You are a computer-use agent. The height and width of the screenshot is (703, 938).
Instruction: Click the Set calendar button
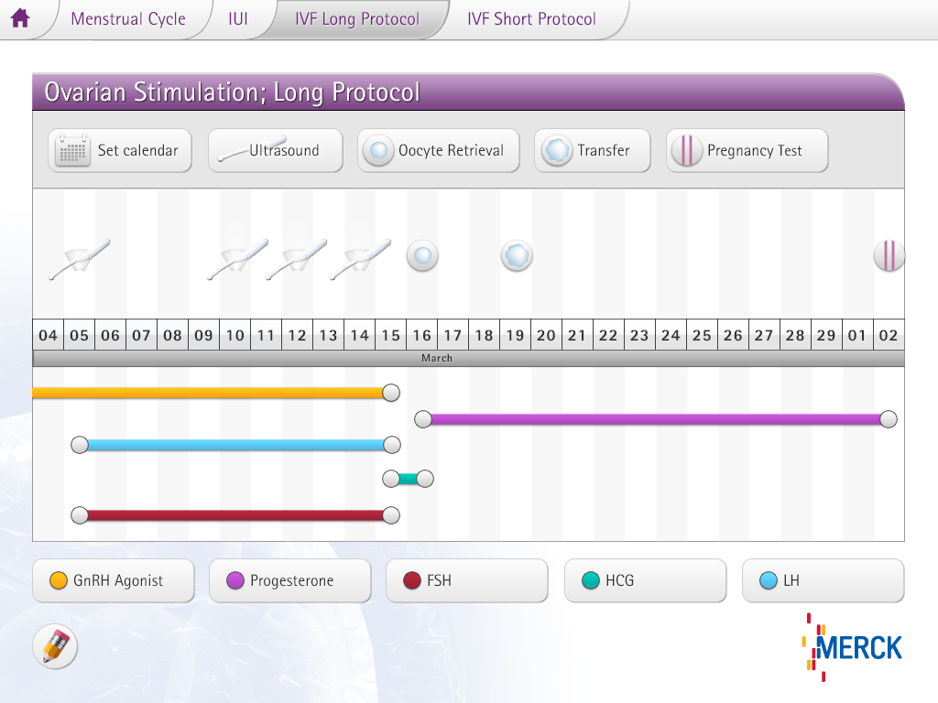pos(120,151)
